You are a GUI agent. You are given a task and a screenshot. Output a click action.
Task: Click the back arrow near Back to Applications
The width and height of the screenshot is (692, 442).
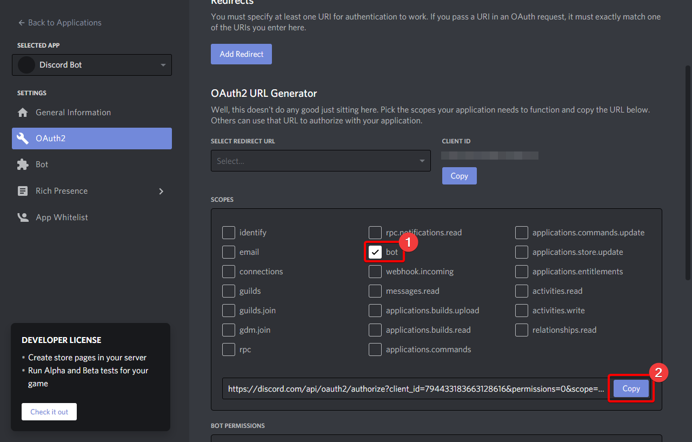21,23
